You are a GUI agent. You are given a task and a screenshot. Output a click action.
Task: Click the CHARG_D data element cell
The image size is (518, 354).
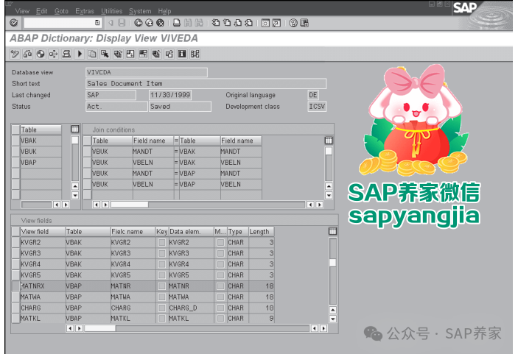coord(192,308)
